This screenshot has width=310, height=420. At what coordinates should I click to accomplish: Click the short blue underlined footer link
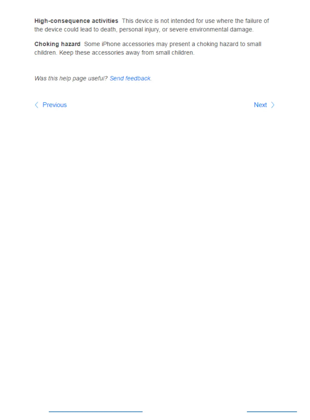pyautogui.click(x=272, y=412)
